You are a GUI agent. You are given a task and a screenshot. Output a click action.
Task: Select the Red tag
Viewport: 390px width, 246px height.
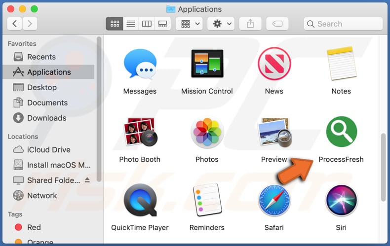coord(48,227)
